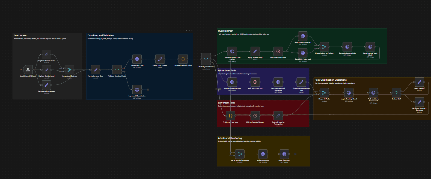Open the Create Re-engagement Task node
This screenshot has height=179, width=431.
[301, 82]
